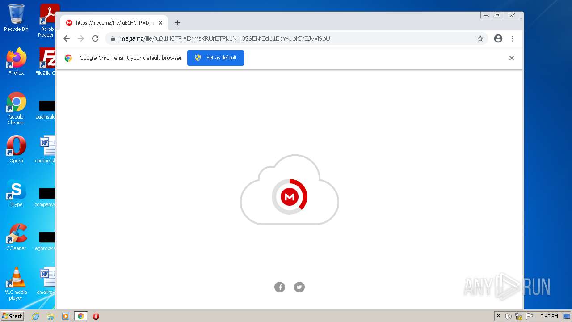Click the Opera taskbar icon
Screen dimensions: 572x322
pyautogui.click(x=96, y=316)
